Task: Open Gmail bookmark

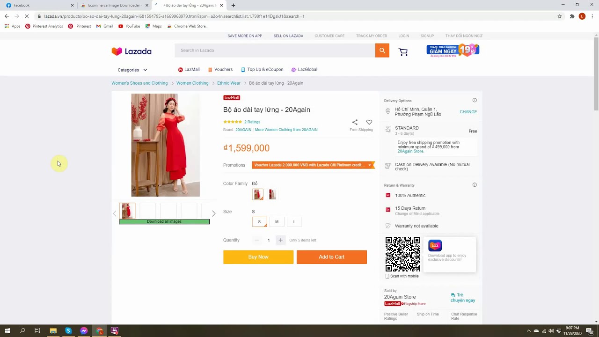Action: click(x=105, y=26)
